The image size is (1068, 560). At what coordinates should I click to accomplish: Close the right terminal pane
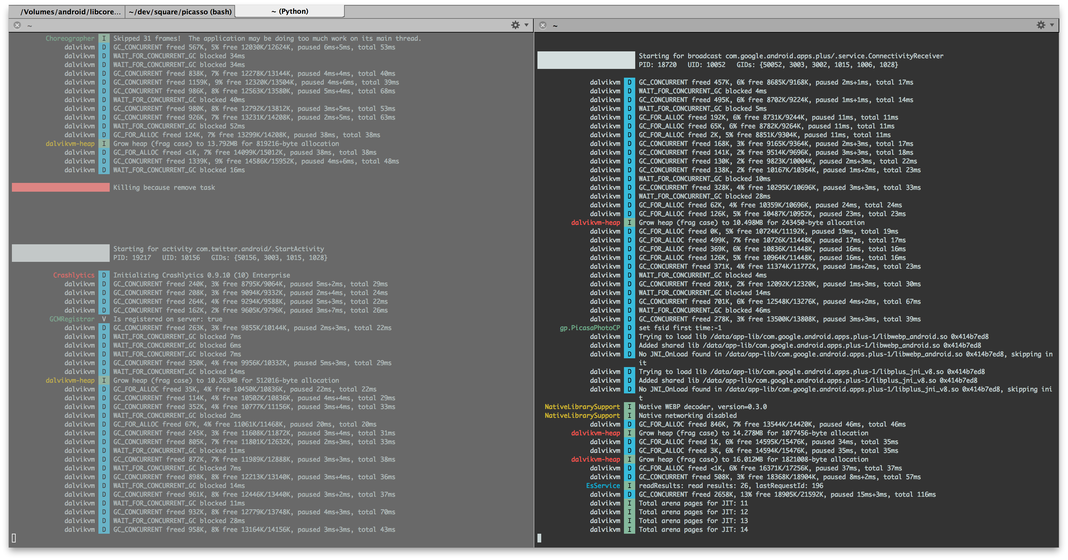[543, 25]
